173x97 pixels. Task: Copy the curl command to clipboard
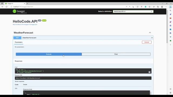[x=149, y=72]
